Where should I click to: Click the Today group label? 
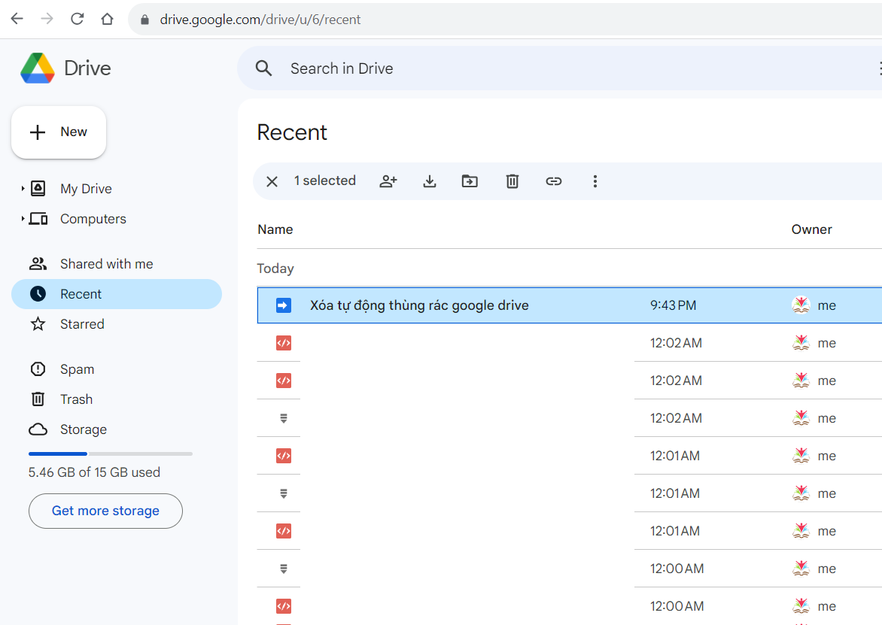click(x=275, y=269)
